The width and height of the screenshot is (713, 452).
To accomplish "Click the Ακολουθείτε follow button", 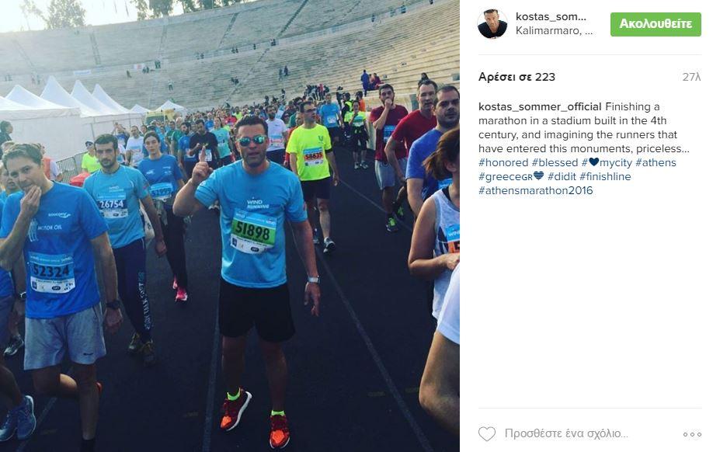I will click(x=656, y=24).
